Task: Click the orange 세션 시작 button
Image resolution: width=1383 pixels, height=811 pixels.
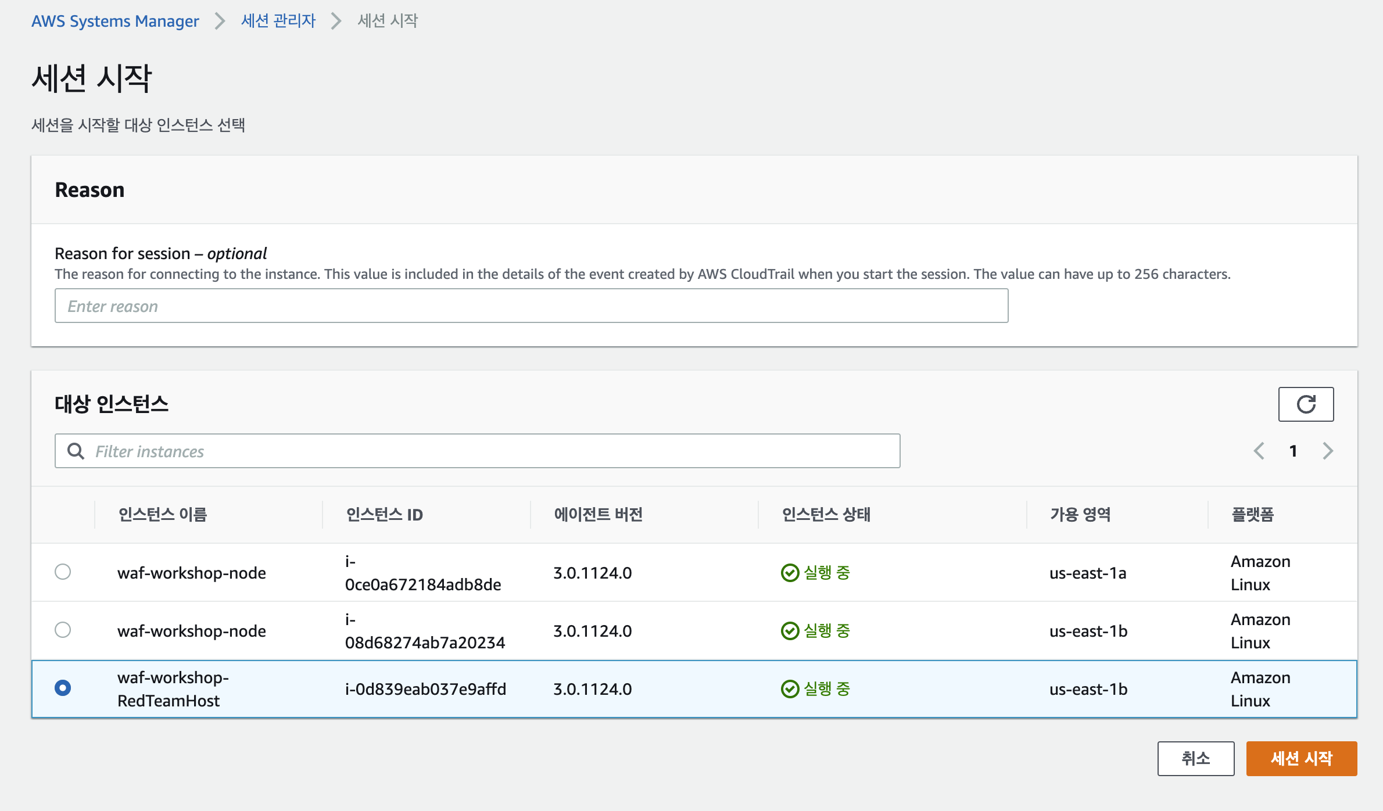Action: tap(1301, 758)
